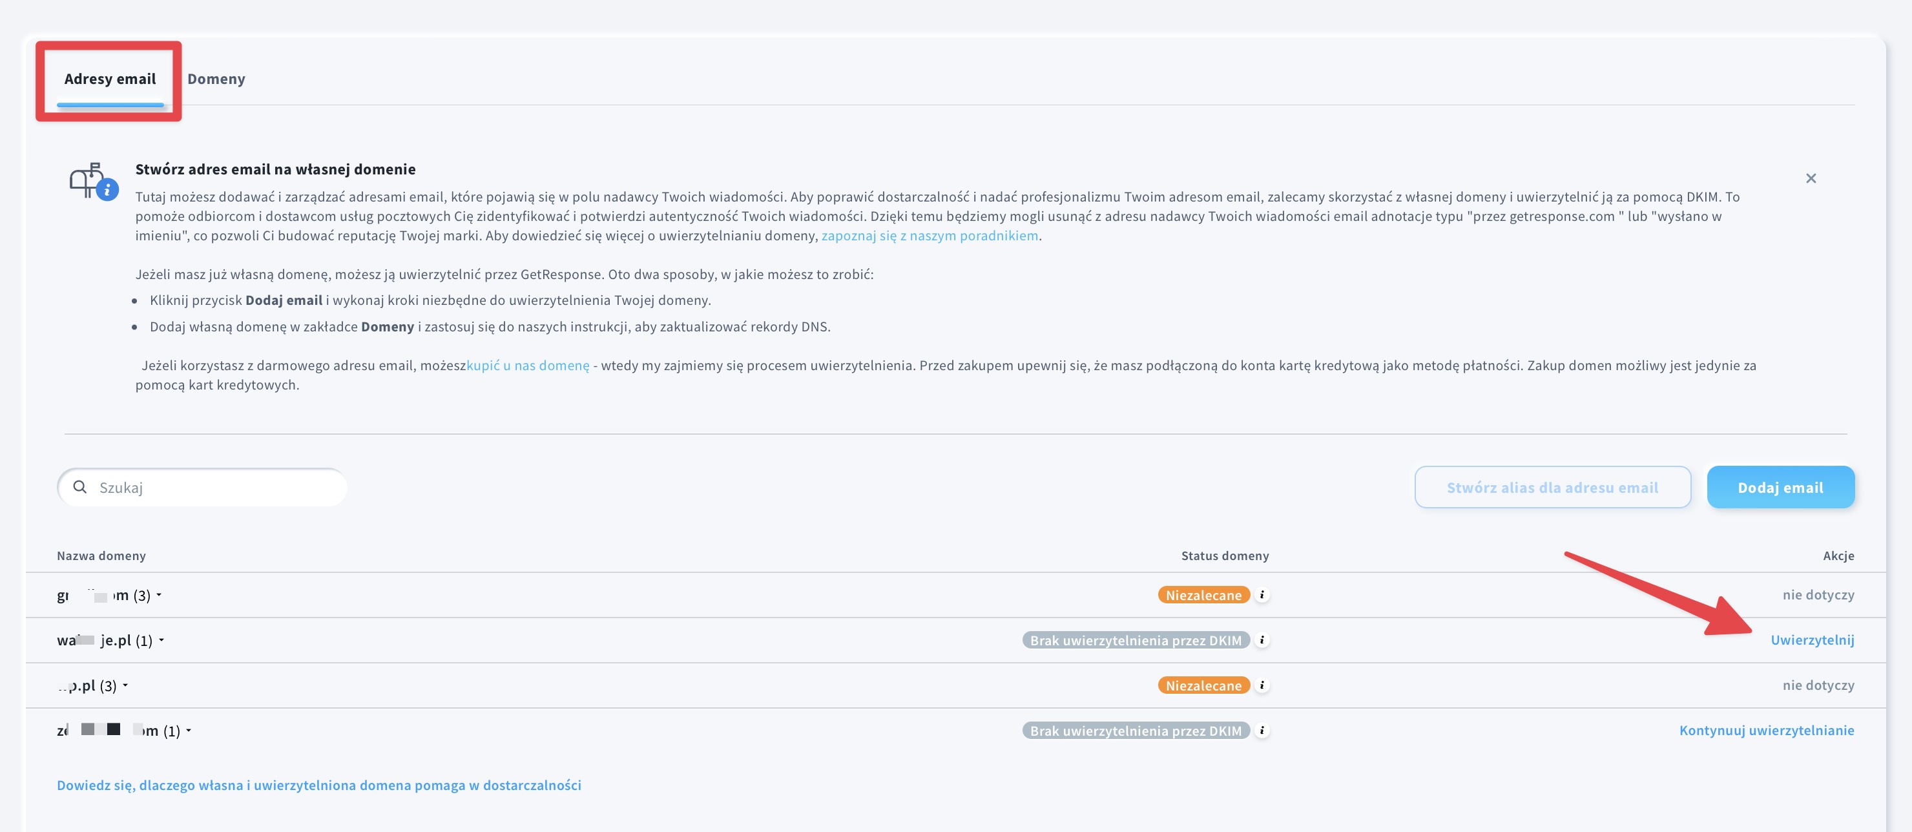Click info icon beside first Niezalecane badge
This screenshot has height=832, width=1912.
[x=1262, y=594]
